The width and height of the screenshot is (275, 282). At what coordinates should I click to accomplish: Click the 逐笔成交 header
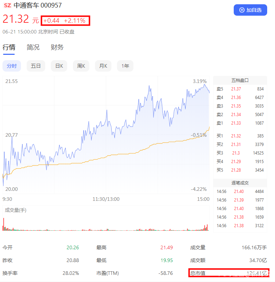pyautogui.click(x=240, y=183)
